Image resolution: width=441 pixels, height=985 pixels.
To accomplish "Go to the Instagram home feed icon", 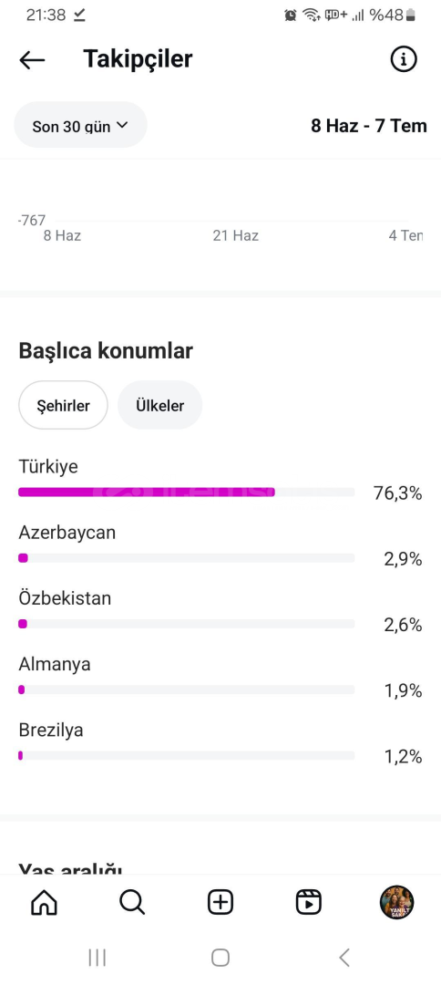I will click(x=44, y=903).
